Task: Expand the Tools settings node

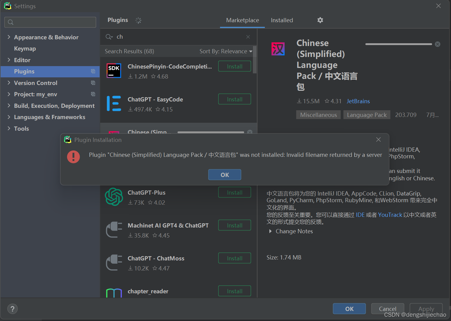Action: point(9,128)
